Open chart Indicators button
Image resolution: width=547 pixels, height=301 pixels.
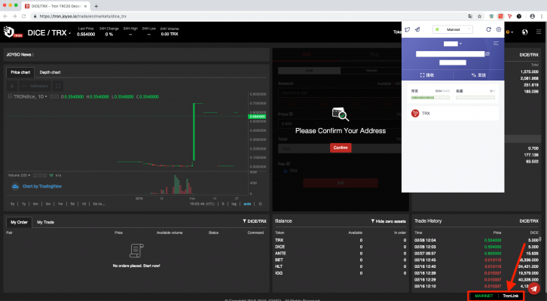point(35,86)
